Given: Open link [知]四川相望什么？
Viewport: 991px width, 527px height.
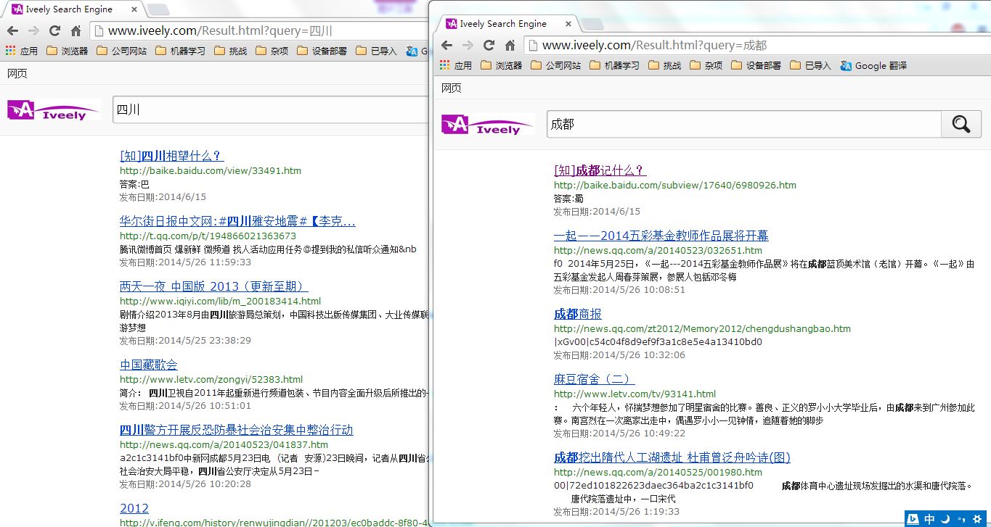Looking at the screenshot, I should [x=171, y=156].
